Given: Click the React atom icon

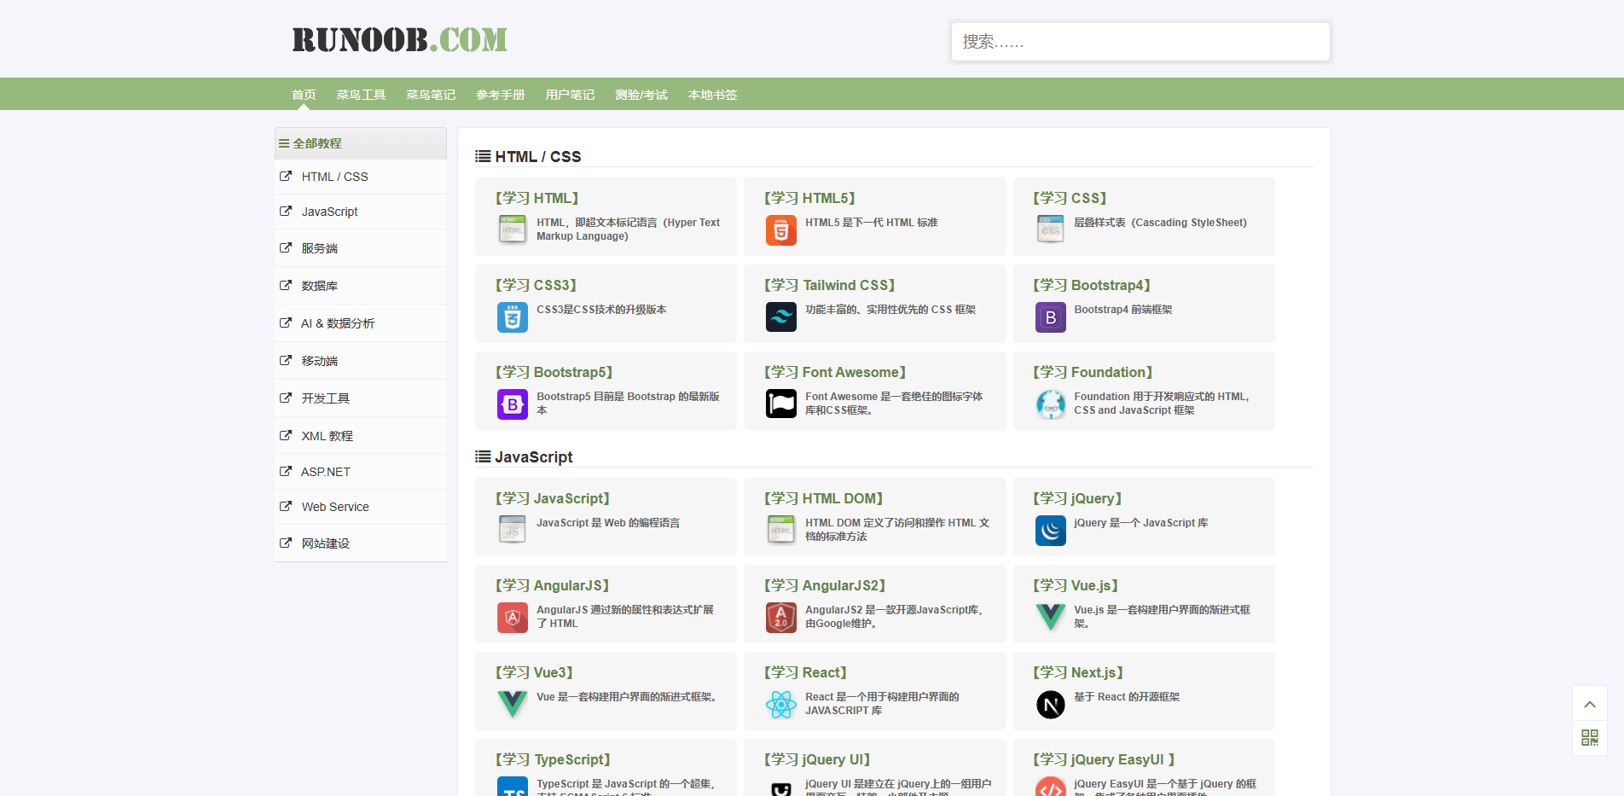Looking at the screenshot, I should [780, 705].
